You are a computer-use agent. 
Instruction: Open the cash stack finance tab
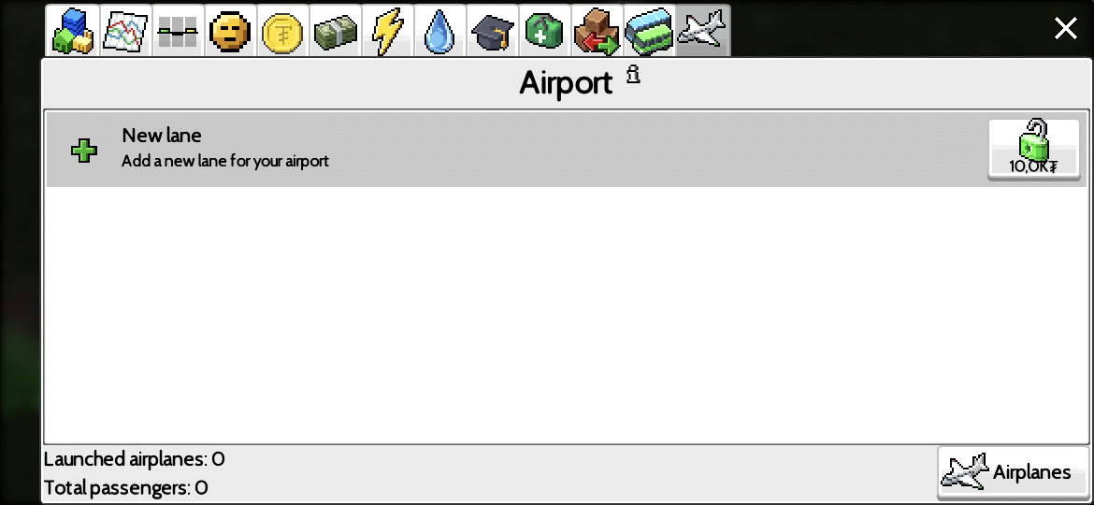[335, 31]
